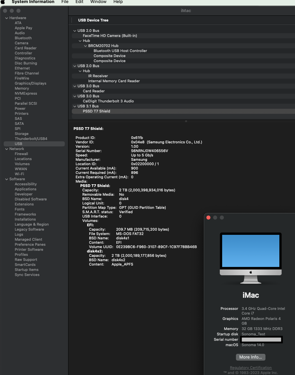Open the Window menu
This screenshot has height=375, width=295.
[98, 2]
